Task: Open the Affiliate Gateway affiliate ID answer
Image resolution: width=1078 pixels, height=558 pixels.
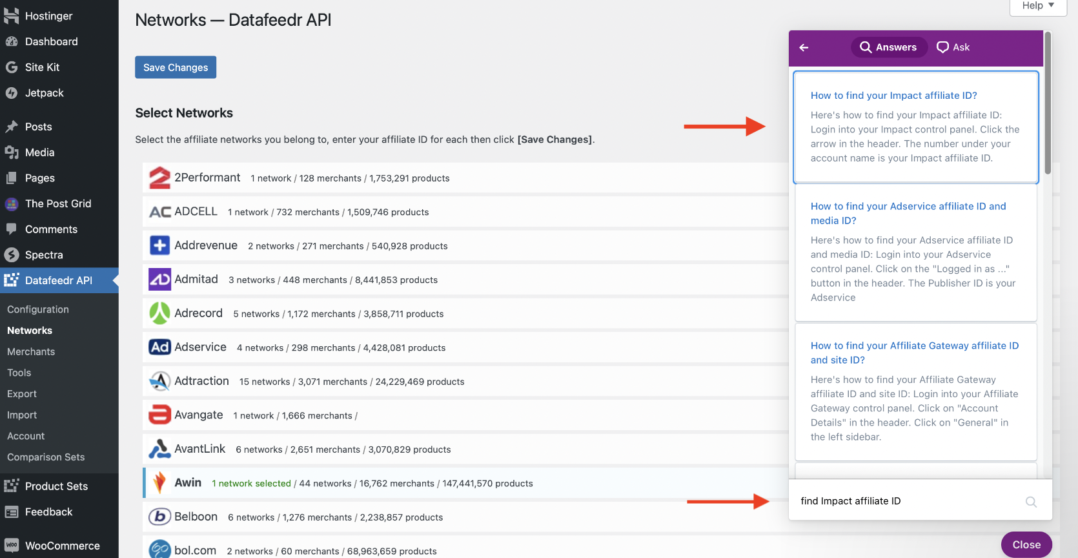Action: [x=915, y=353]
